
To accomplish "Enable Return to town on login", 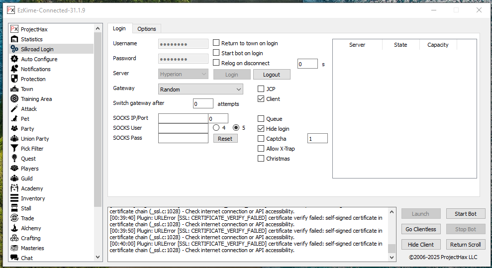I will pyautogui.click(x=216, y=43).
